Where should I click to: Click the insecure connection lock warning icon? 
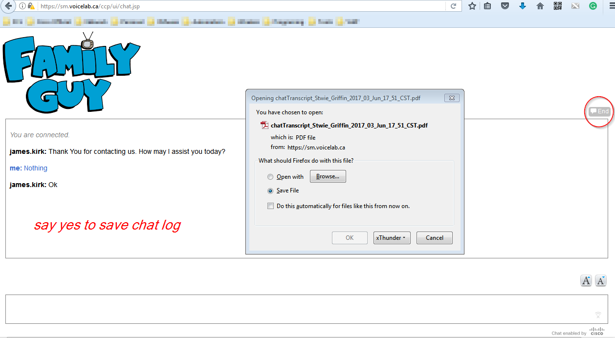click(32, 6)
